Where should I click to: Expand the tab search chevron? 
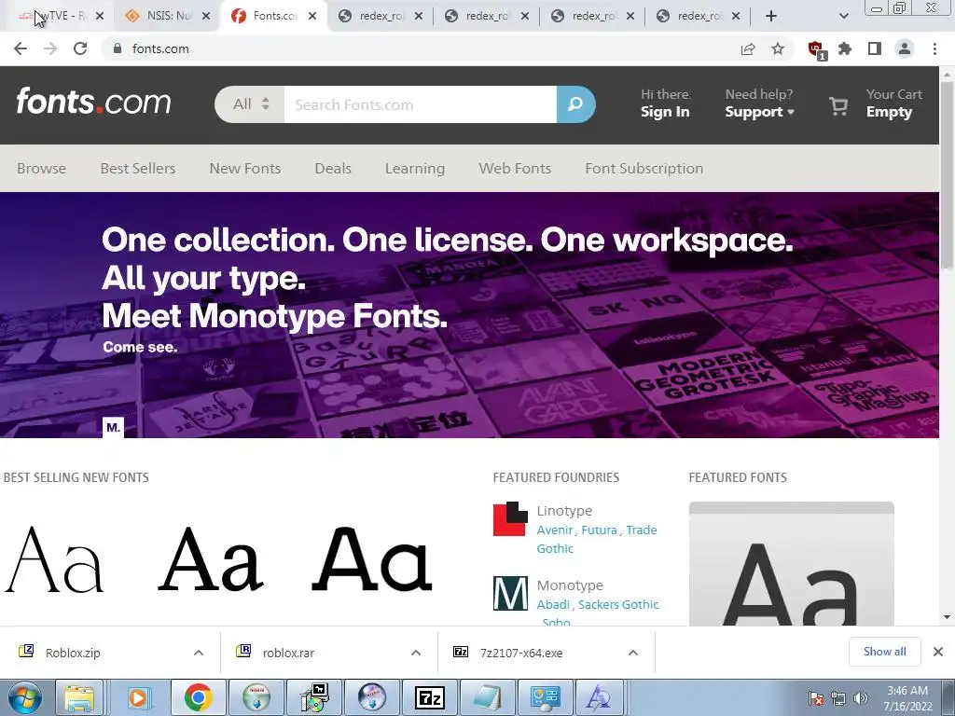click(x=843, y=17)
